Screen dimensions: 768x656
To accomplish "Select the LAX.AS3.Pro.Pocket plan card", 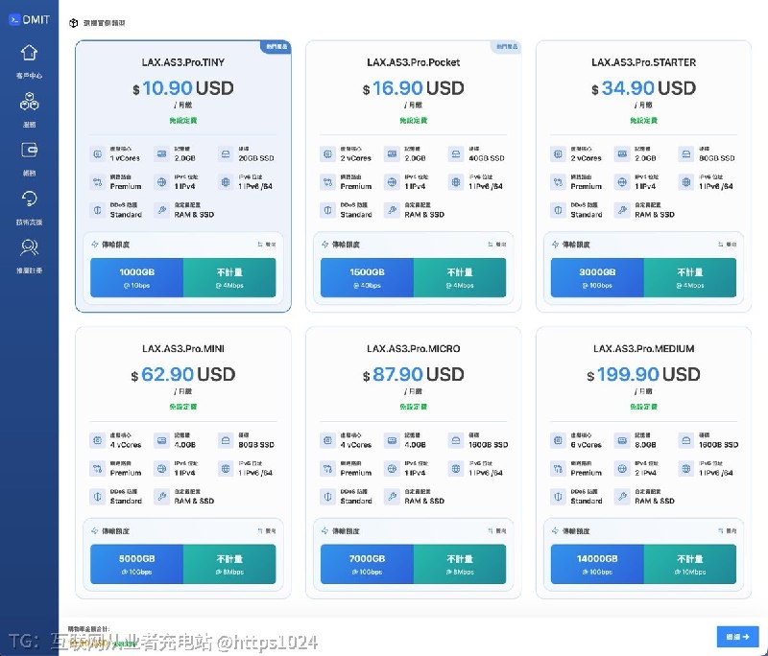I will 414,176.
